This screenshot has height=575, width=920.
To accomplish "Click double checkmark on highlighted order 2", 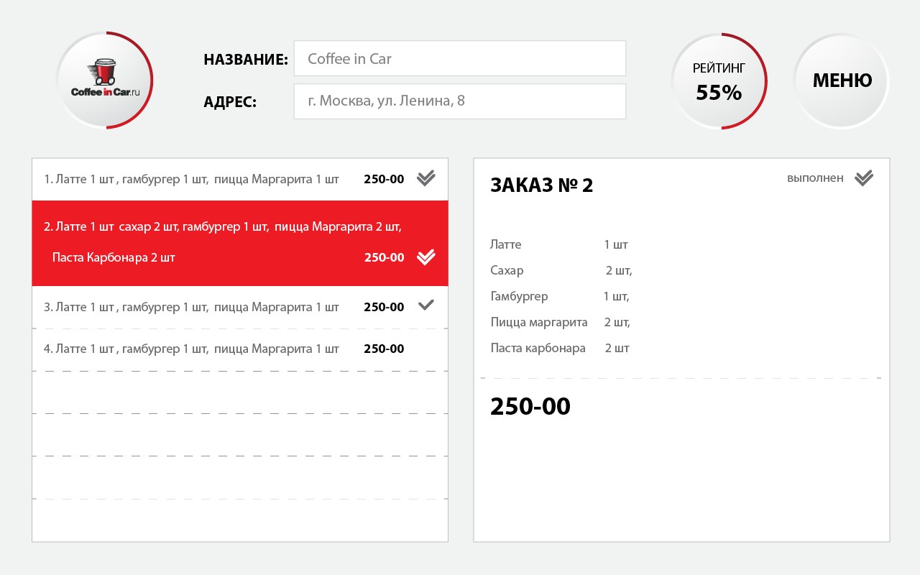I will click(x=426, y=257).
